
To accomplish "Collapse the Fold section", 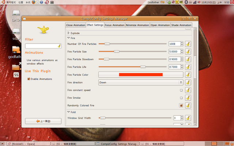I will [68, 112].
